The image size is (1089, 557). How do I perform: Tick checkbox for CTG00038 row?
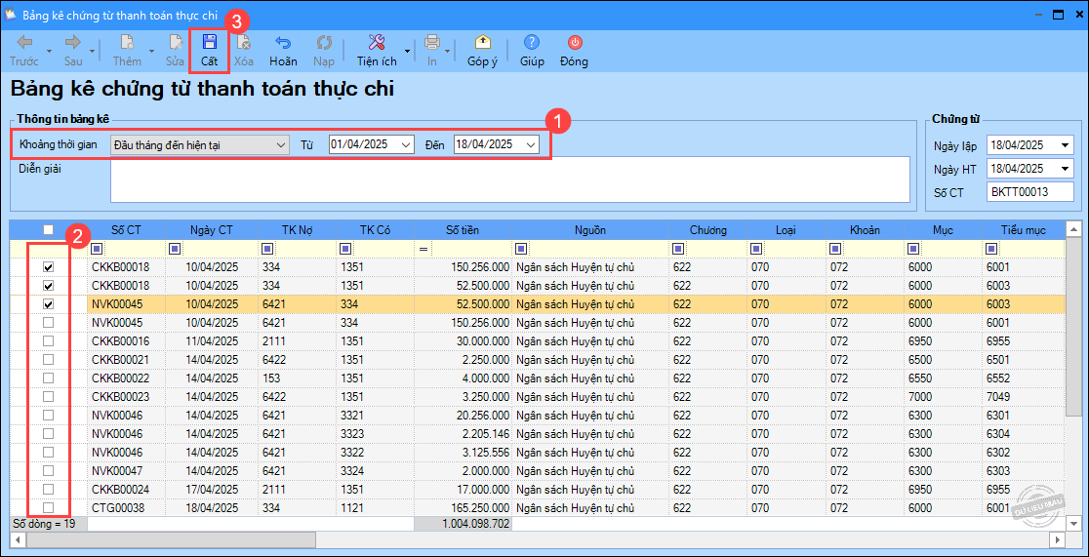tap(48, 507)
